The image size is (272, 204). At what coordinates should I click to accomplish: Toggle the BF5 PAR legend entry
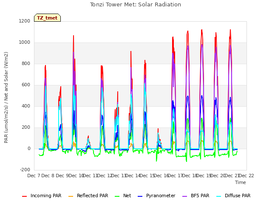click(x=196, y=195)
